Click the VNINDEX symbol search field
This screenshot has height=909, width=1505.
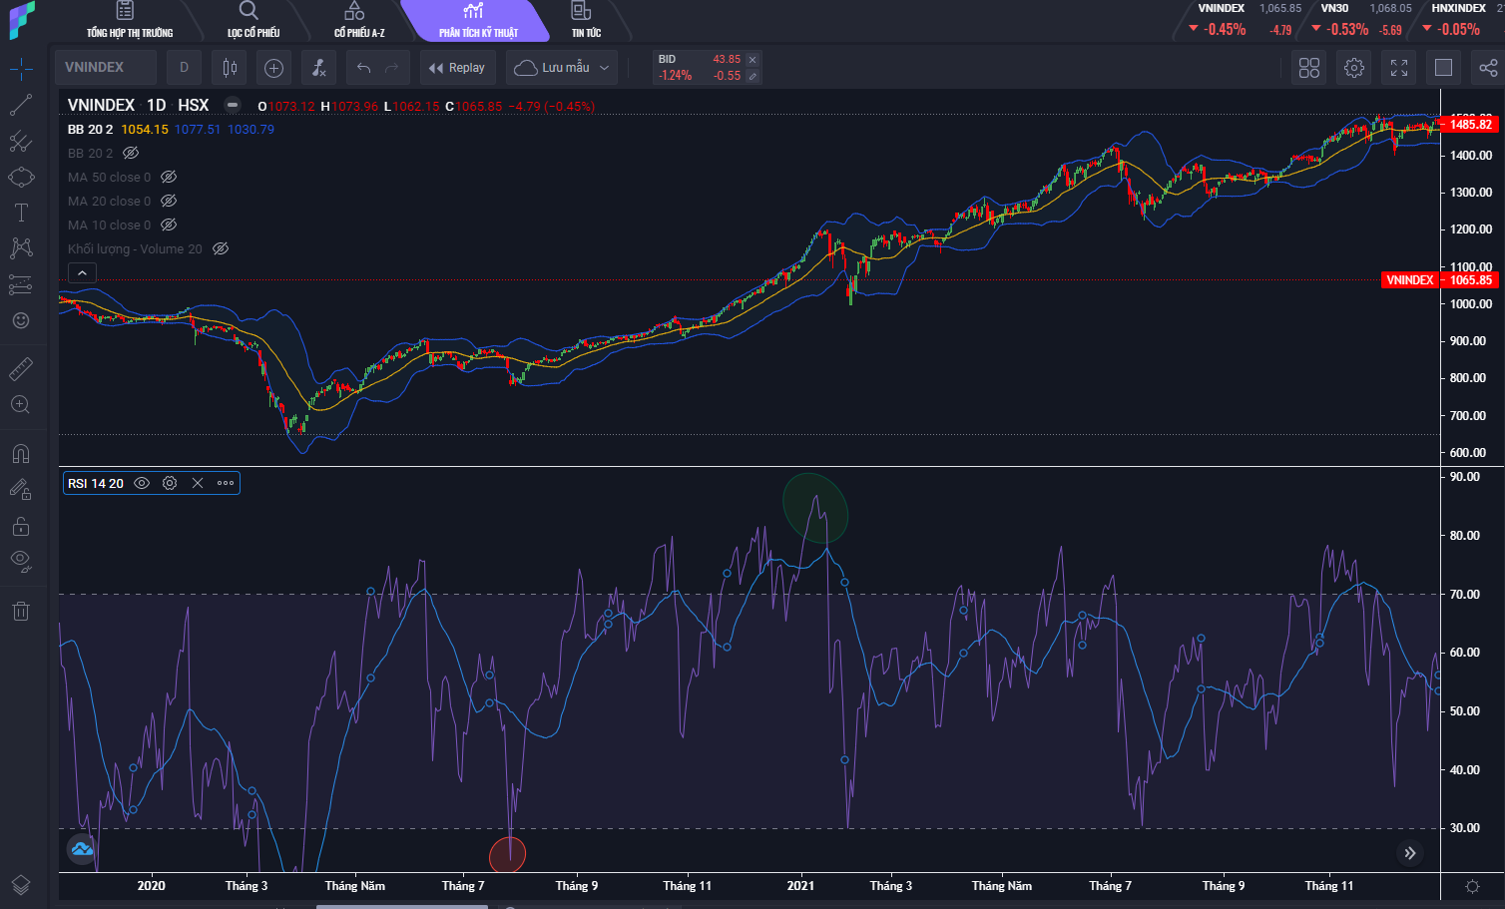105,68
